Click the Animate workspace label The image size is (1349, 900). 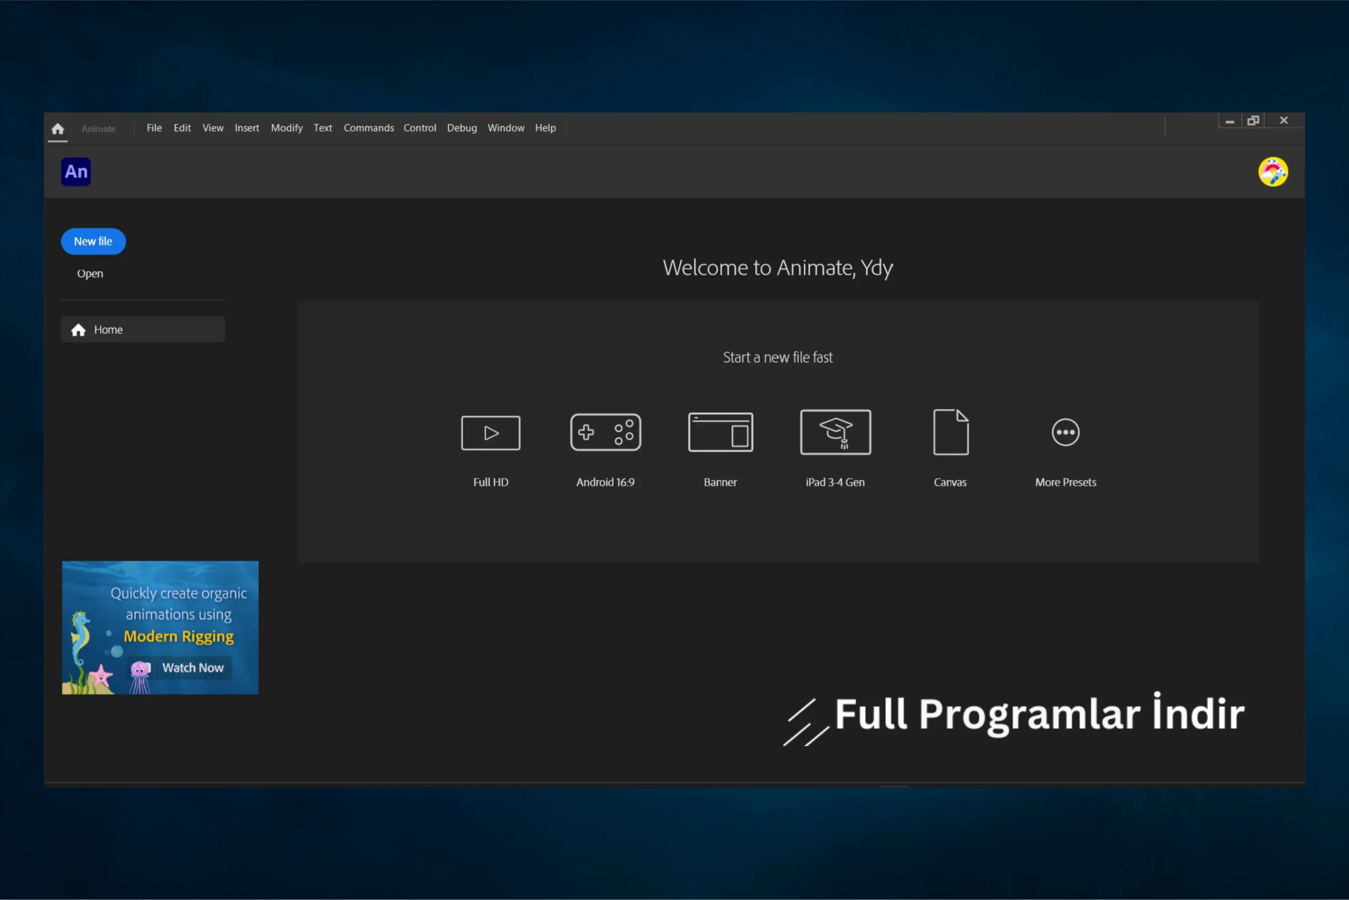[98, 129]
